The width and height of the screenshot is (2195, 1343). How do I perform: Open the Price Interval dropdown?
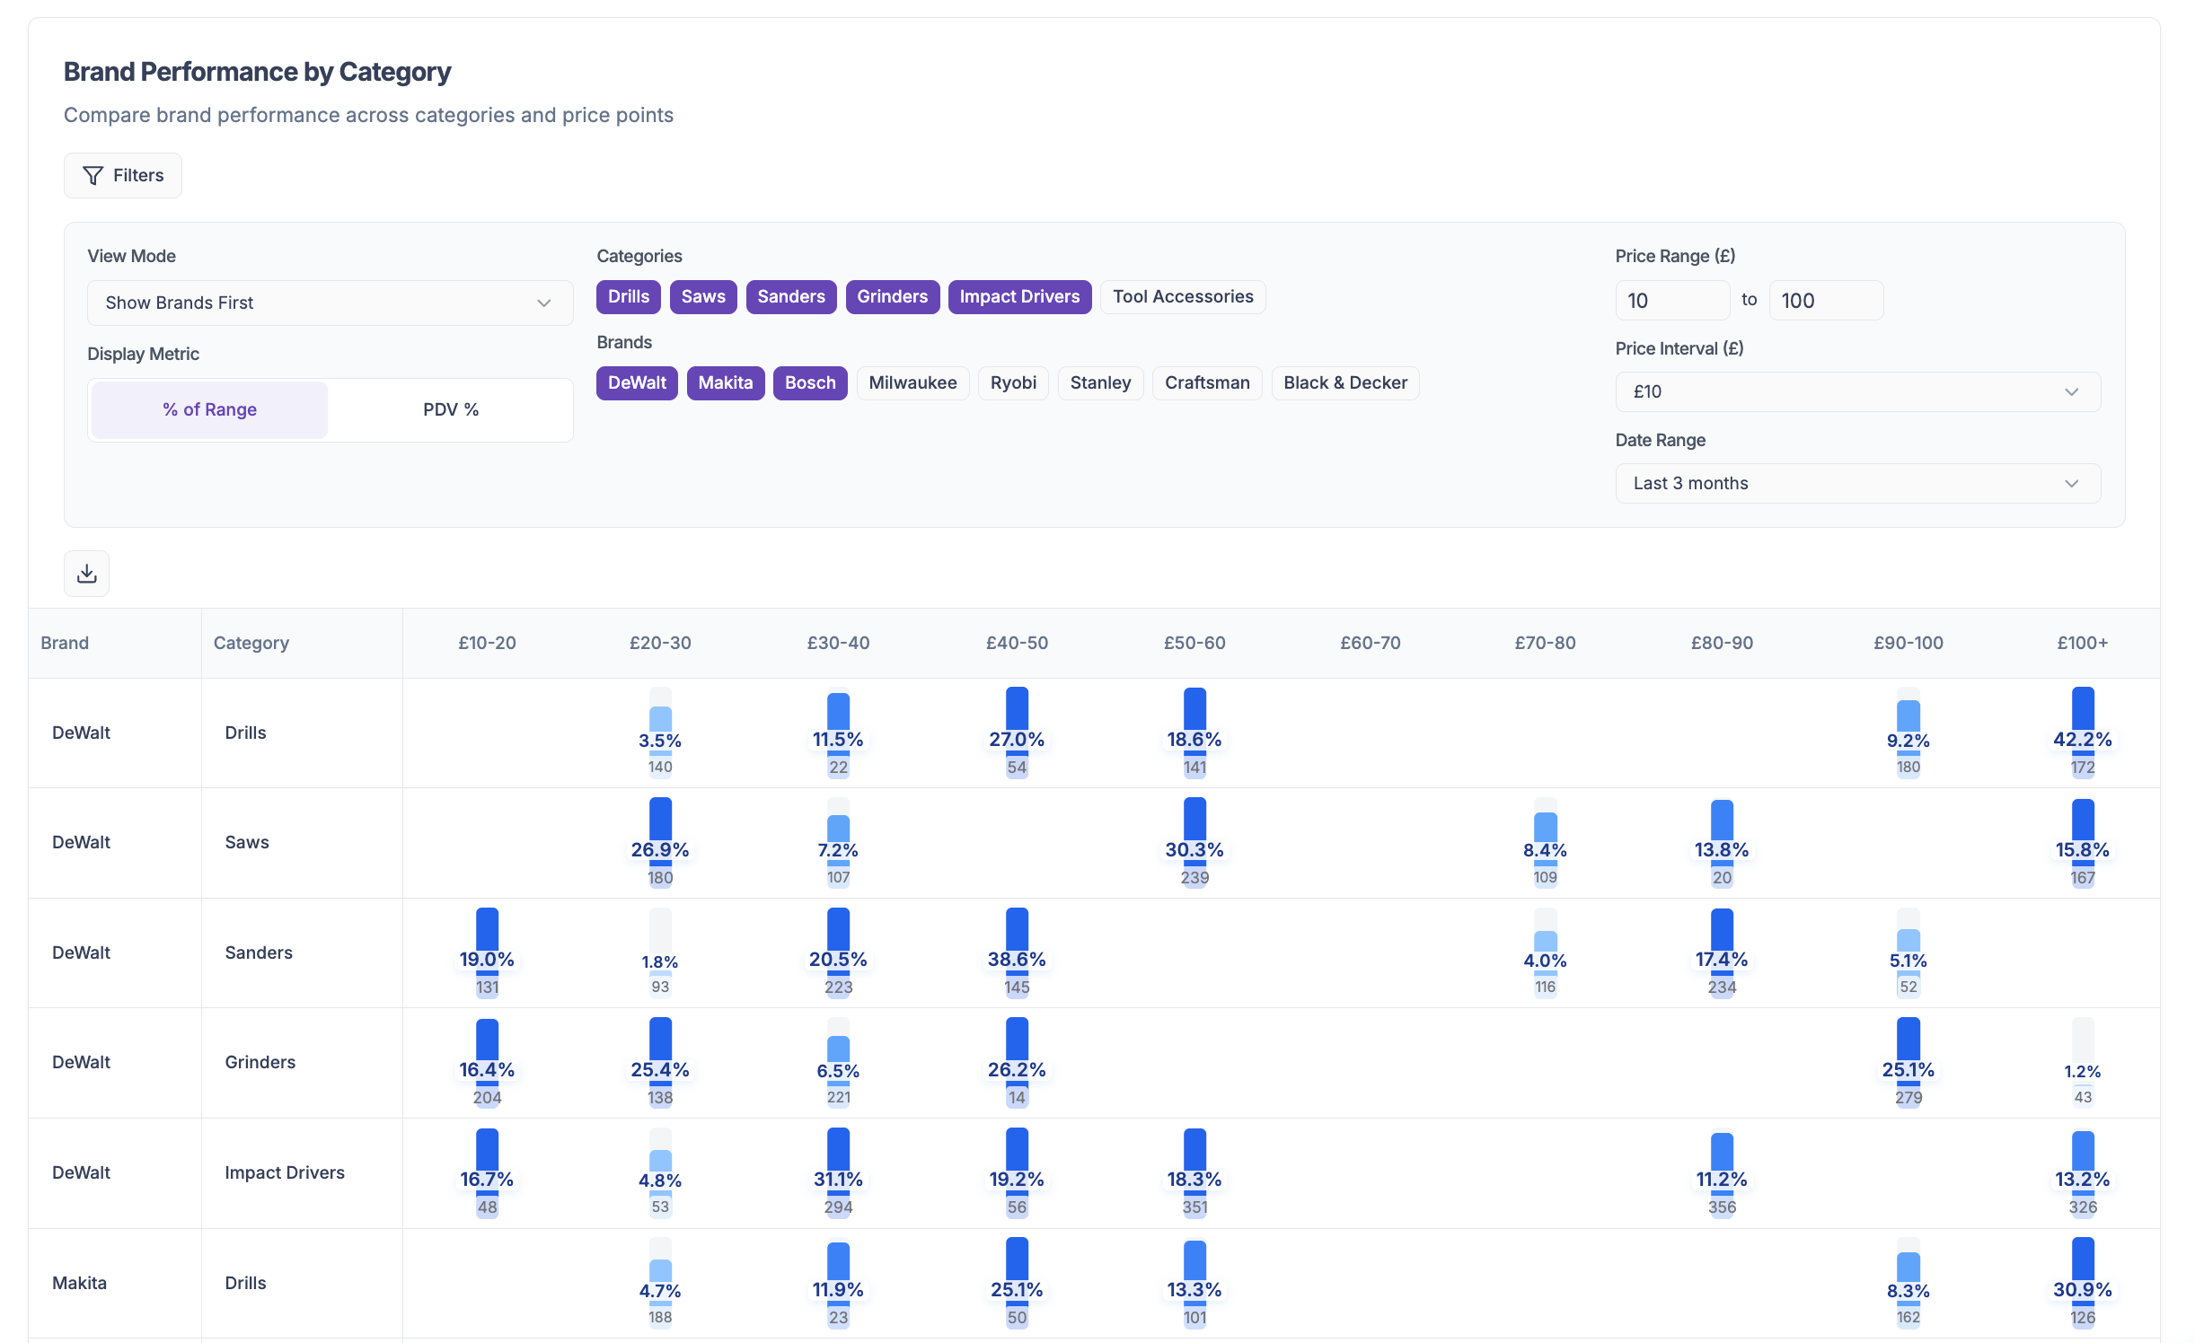pyautogui.click(x=1856, y=391)
